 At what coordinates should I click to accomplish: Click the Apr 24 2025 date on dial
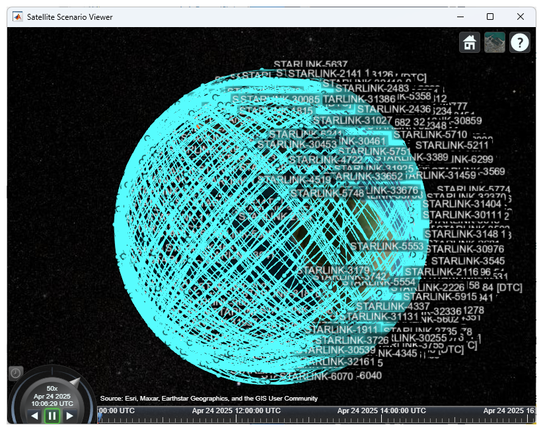click(52, 396)
